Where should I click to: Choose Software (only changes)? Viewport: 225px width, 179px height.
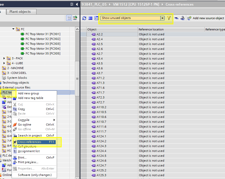point(35,175)
